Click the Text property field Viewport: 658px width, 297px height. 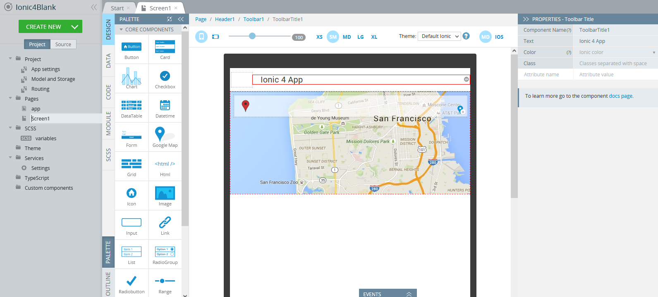[615, 41]
